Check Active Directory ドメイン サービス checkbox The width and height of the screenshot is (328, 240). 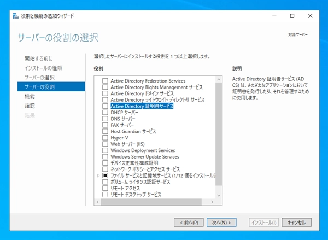click(105, 93)
